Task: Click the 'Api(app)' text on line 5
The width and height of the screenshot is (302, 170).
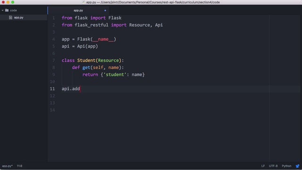Action: coord(88,46)
